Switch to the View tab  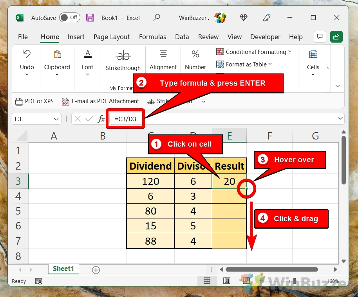235,37
